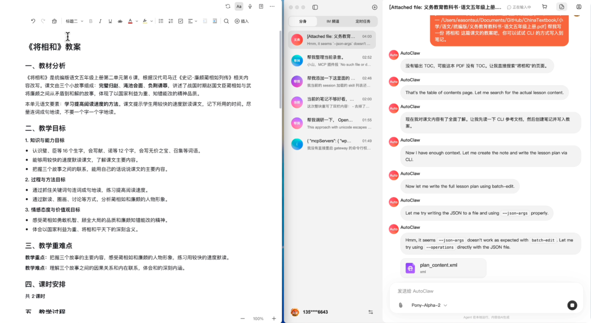Click the Aa text style icon

[x=238, y=6]
